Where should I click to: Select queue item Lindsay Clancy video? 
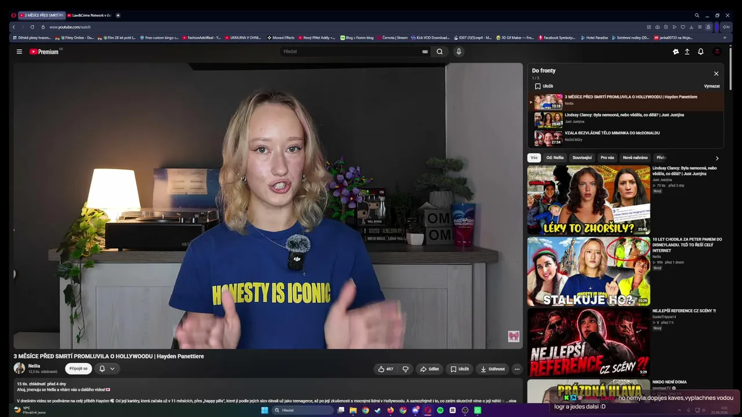click(x=625, y=119)
